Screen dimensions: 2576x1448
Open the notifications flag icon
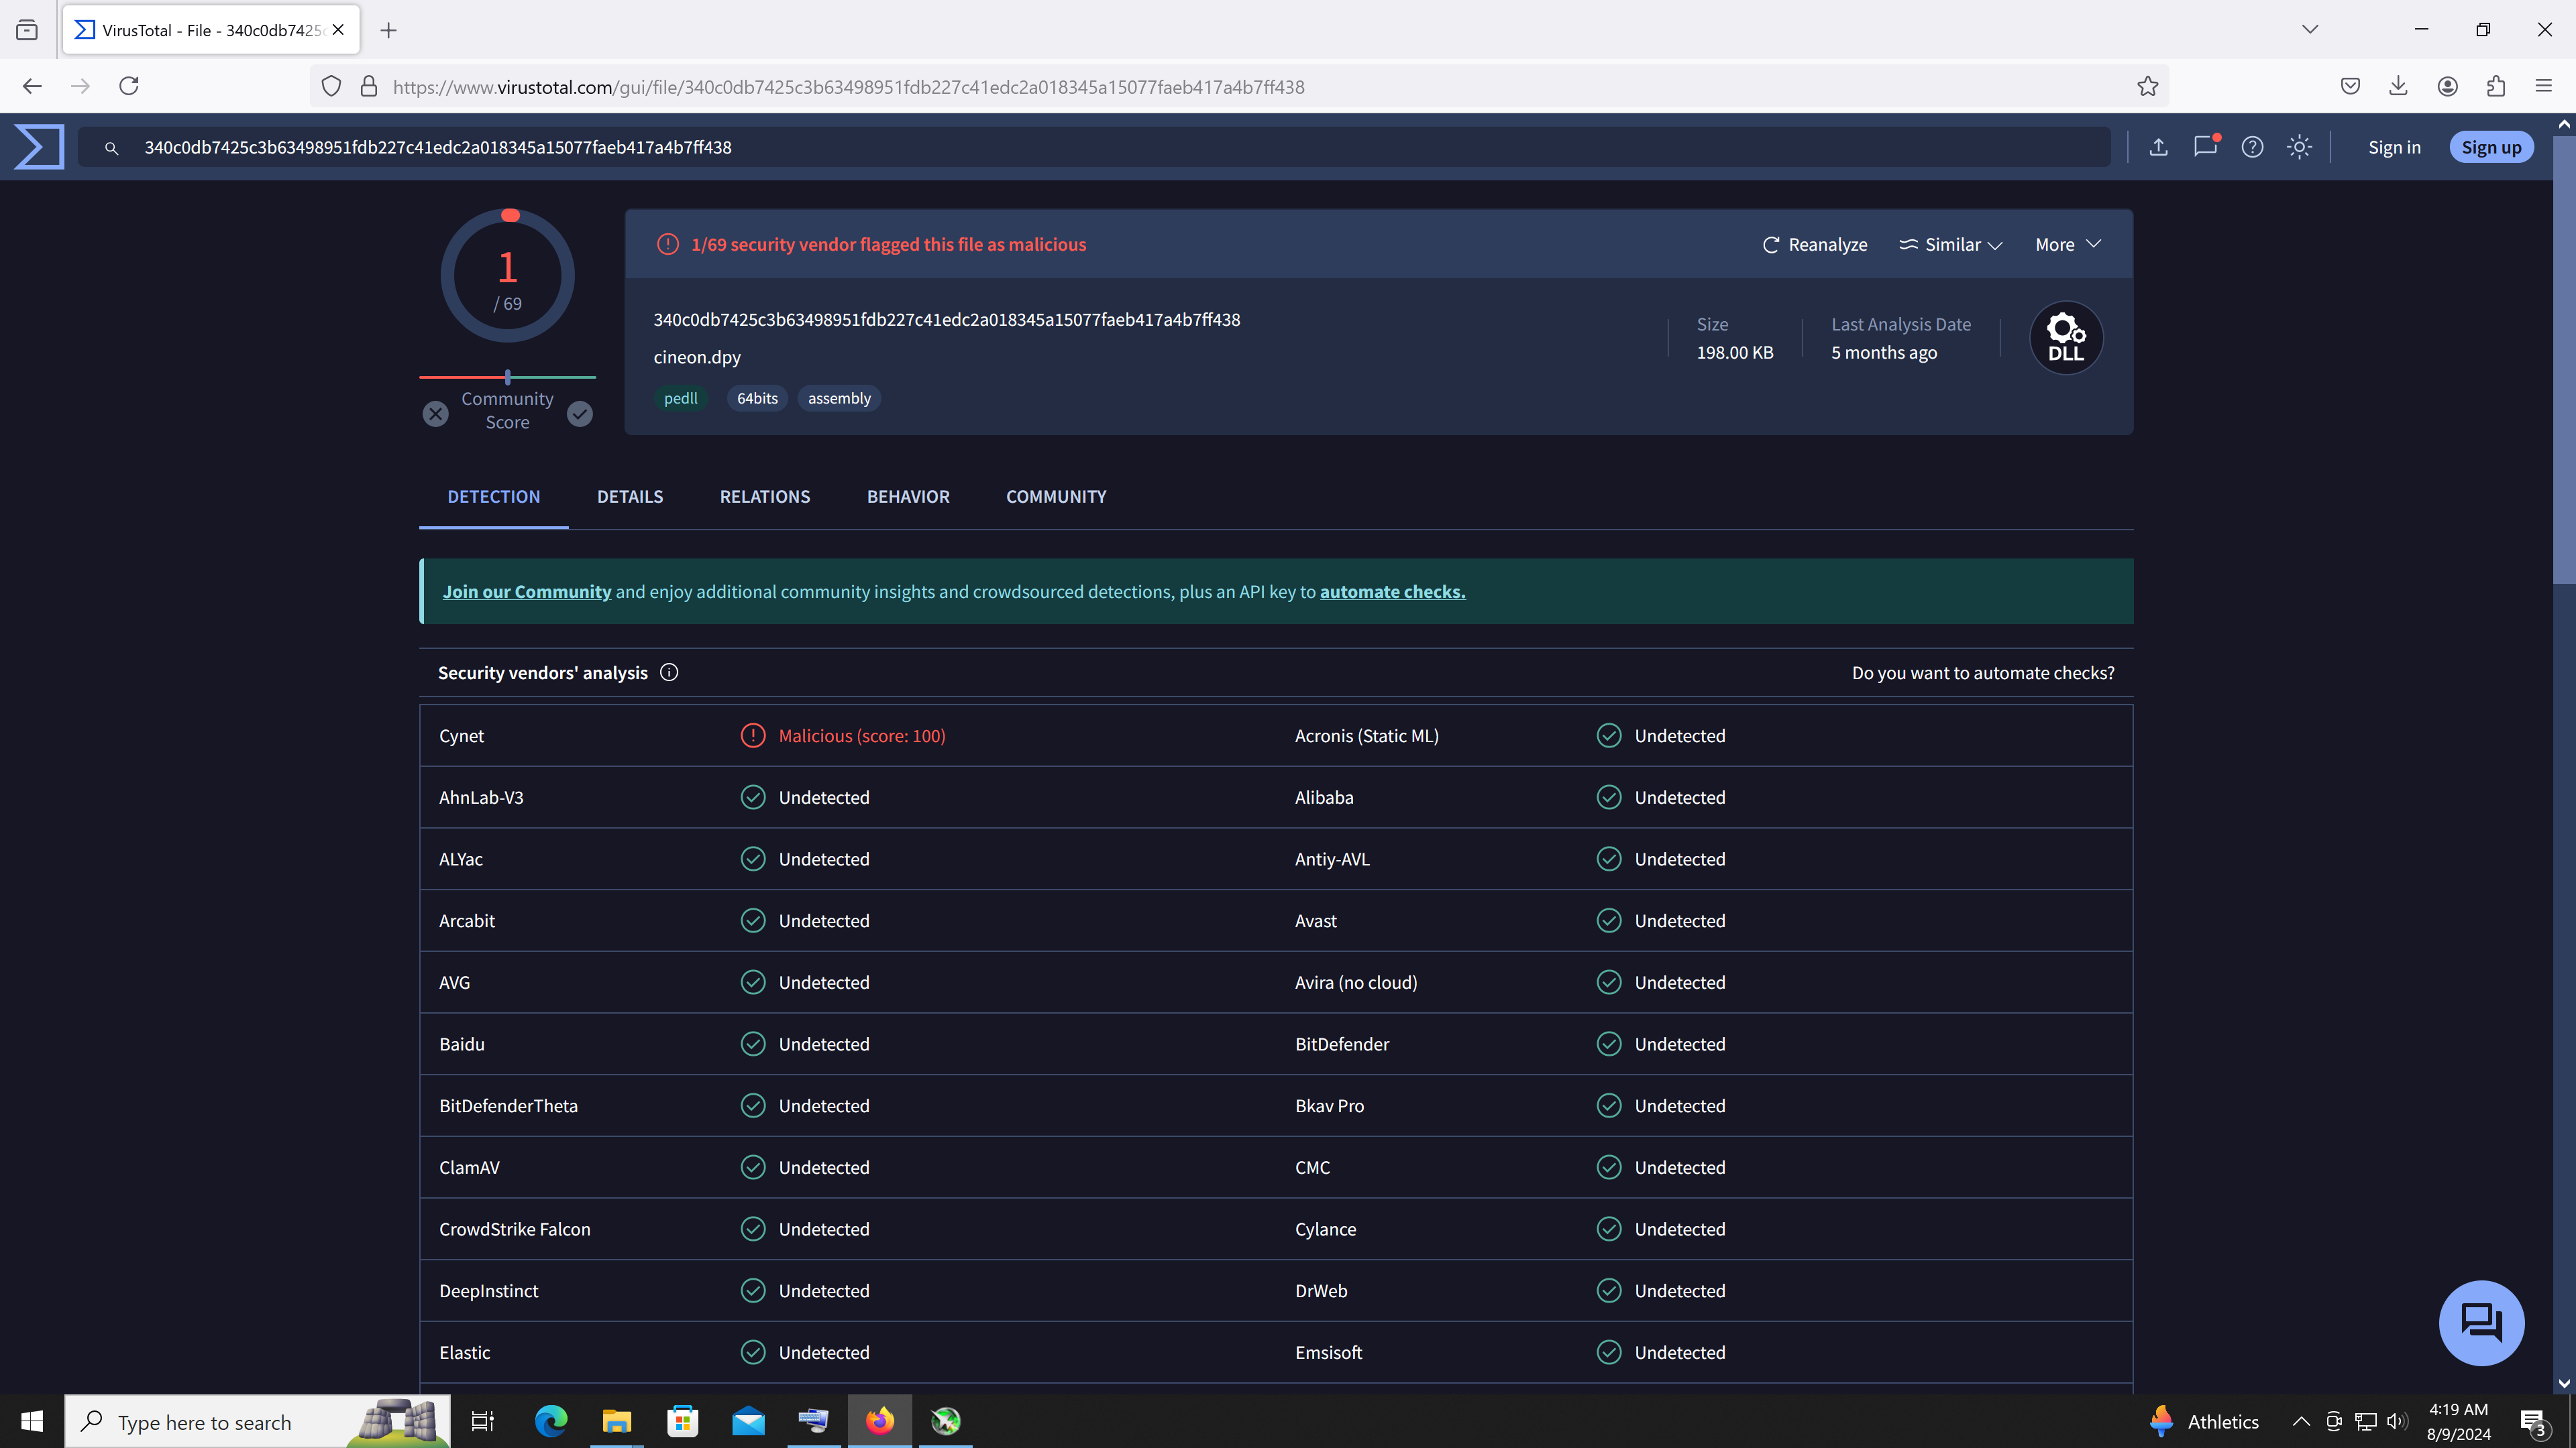[x=2205, y=147]
